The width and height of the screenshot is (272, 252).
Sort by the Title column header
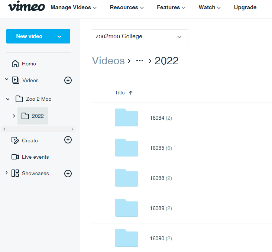tap(120, 93)
